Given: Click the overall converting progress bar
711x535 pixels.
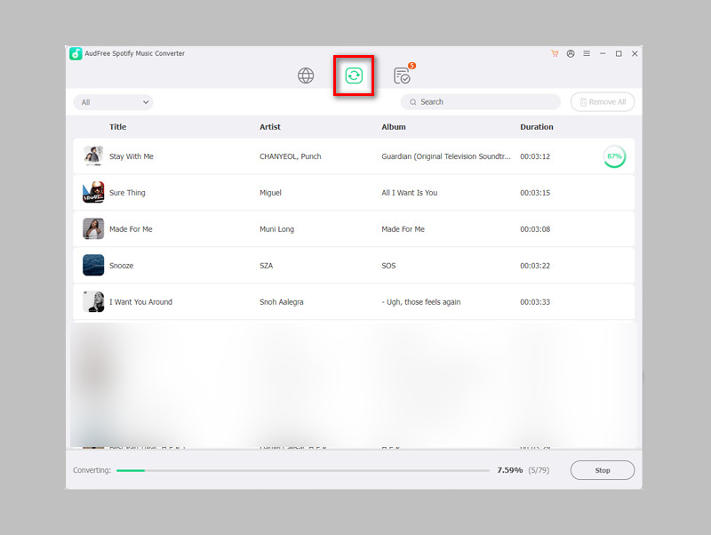Looking at the screenshot, I should (303, 471).
